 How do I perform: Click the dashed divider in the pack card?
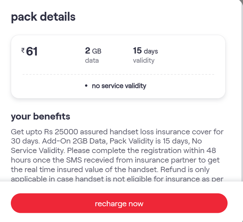point(118,75)
